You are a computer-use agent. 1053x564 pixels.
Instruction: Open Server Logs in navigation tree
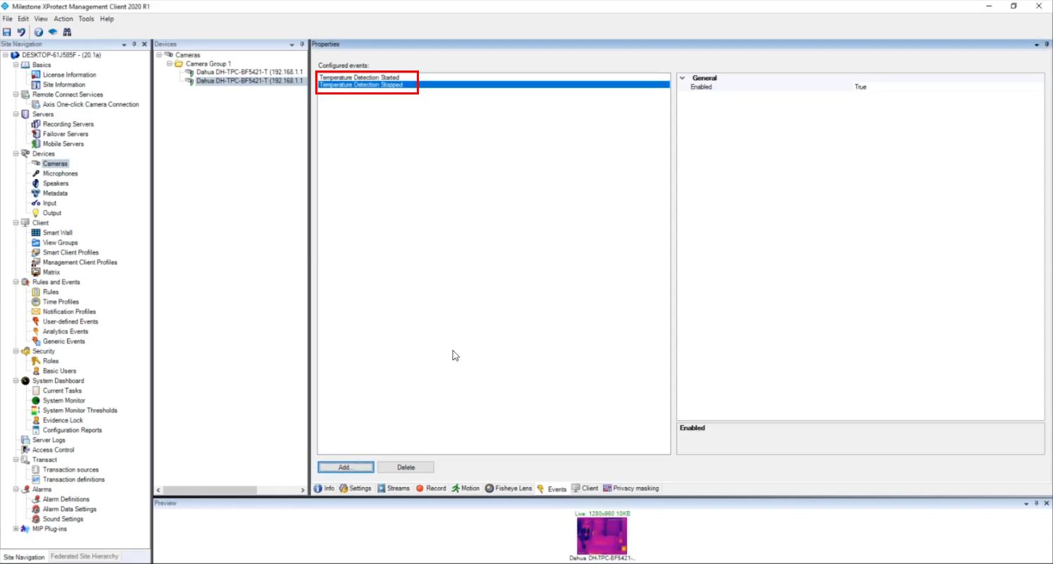[48, 440]
